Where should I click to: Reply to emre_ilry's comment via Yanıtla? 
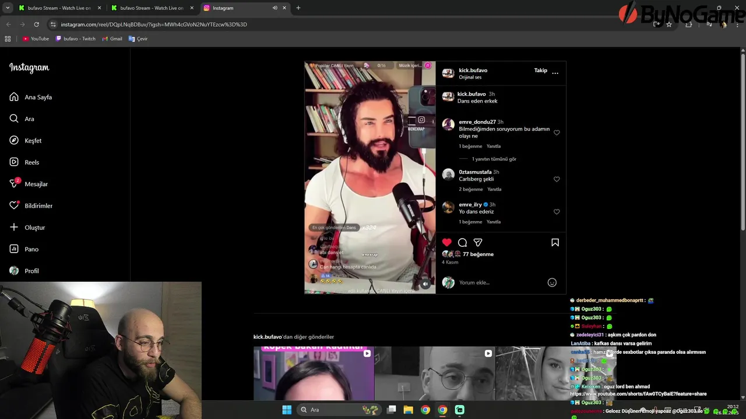click(x=494, y=222)
